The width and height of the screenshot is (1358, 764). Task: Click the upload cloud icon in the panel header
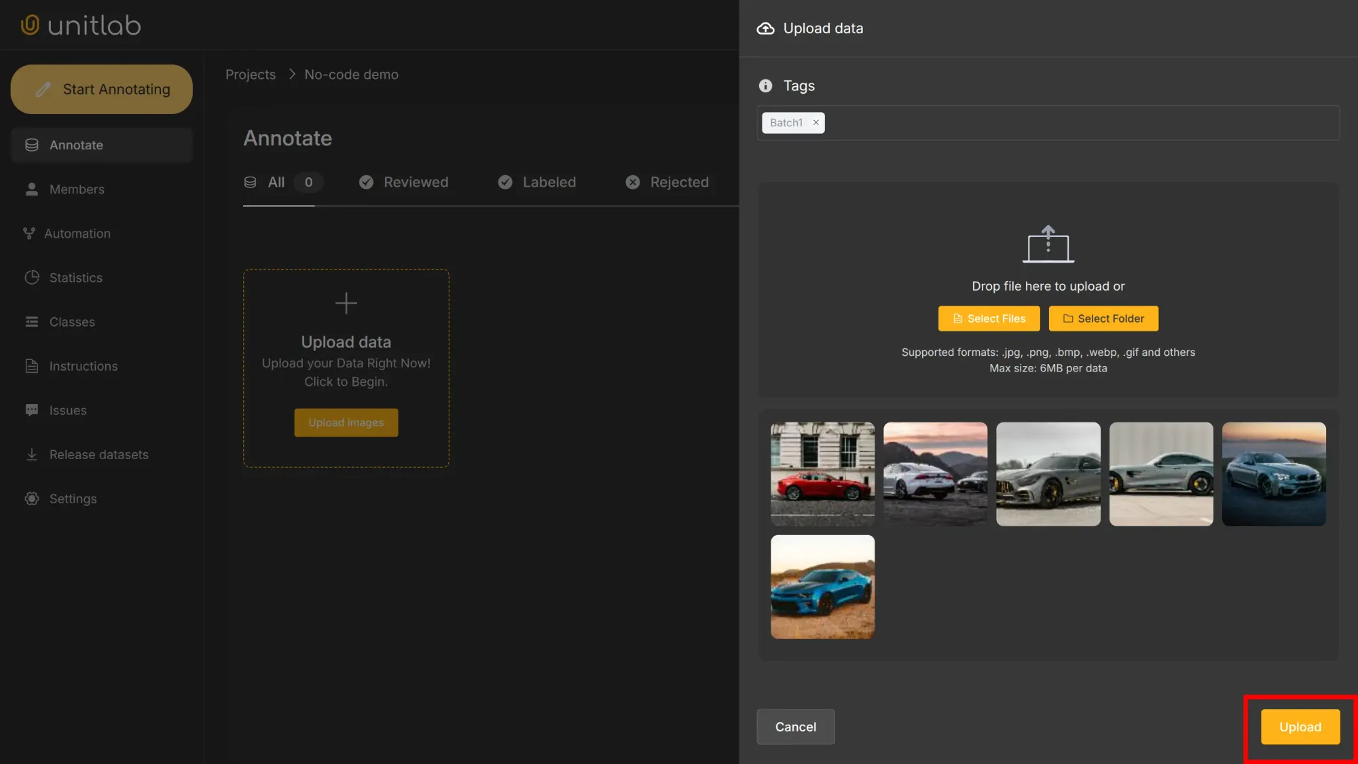point(765,28)
